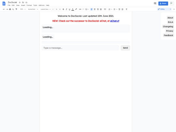Open the EULA page
Viewport: 176px width, 132px height.
170,22
